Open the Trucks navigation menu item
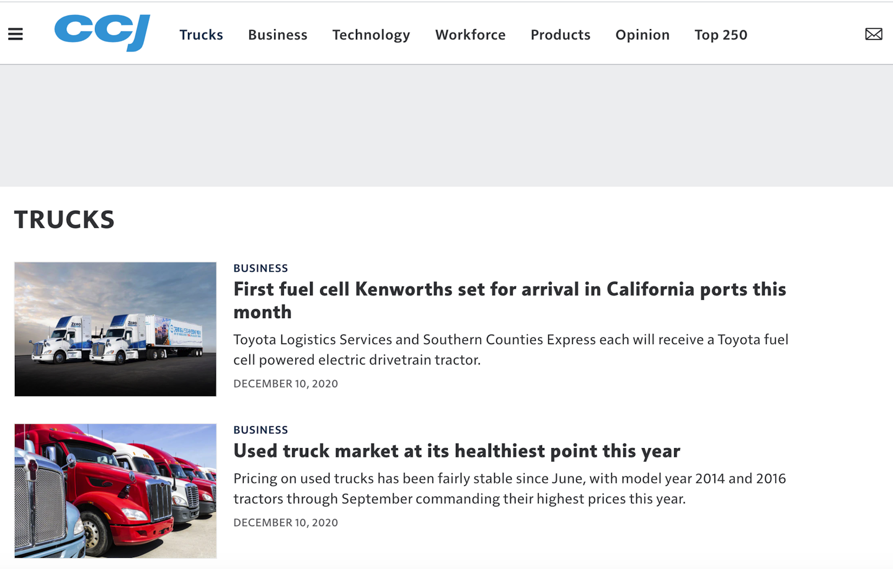This screenshot has width=893, height=569. point(201,35)
